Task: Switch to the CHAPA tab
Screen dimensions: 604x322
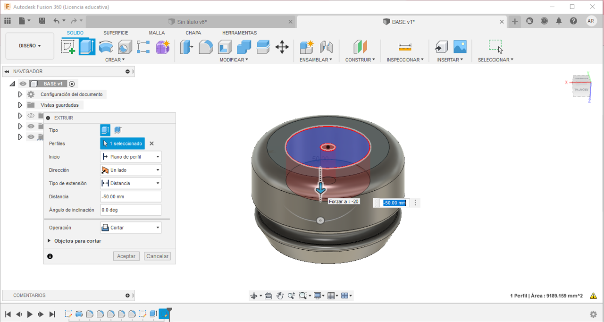Action: [x=193, y=33]
